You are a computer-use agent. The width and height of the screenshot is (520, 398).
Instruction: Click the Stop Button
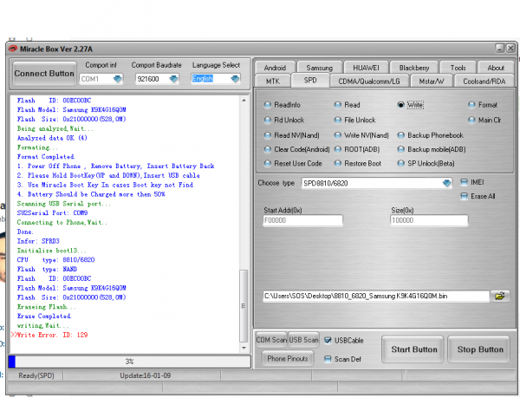click(x=480, y=349)
